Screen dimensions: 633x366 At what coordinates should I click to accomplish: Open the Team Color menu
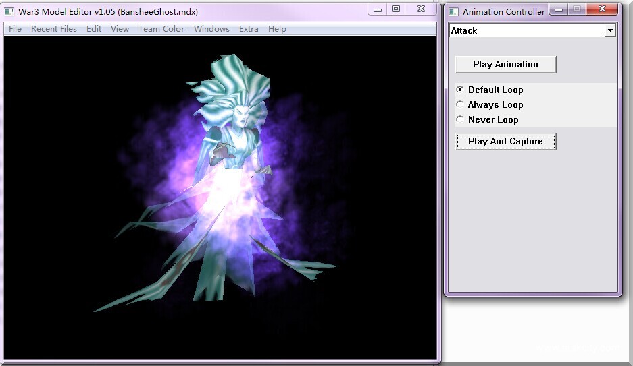click(x=161, y=29)
